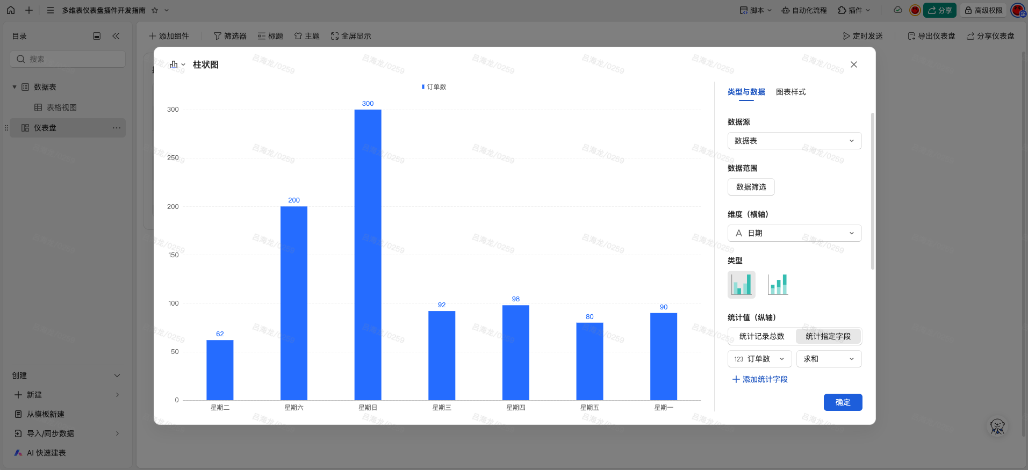Click the 确定 button to confirm
1028x470 pixels.
coord(843,402)
